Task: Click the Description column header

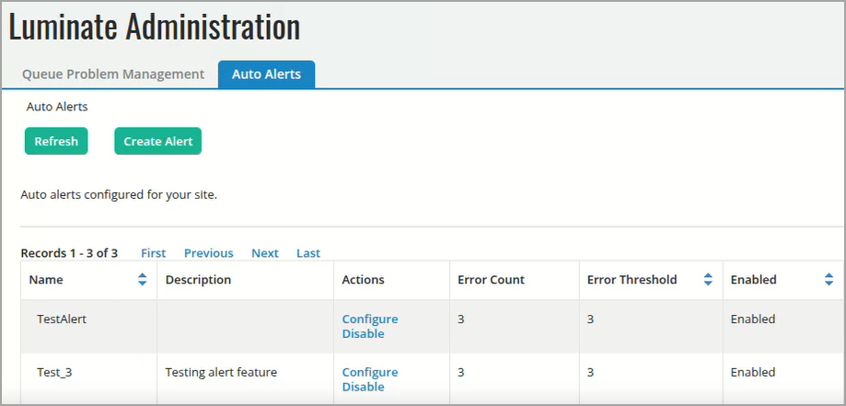Action: [198, 280]
